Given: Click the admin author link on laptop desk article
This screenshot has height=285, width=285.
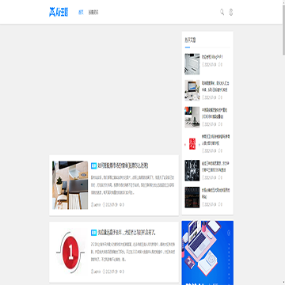Looking at the screenshot, I should (96, 205).
